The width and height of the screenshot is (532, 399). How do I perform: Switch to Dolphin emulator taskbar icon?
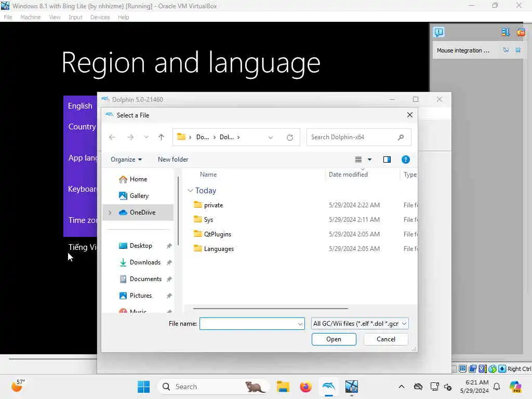(x=329, y=387)
